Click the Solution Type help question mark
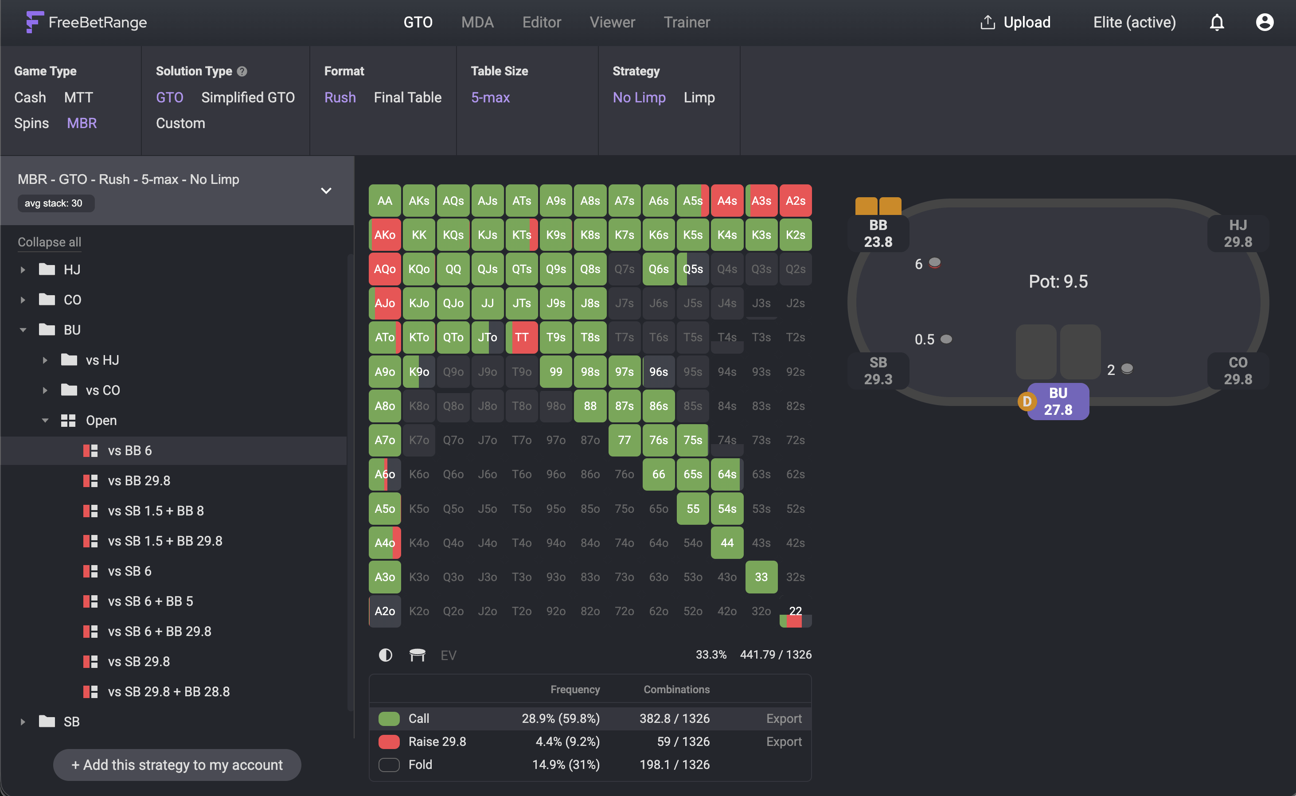The image size is (1296, 796). 242,71
